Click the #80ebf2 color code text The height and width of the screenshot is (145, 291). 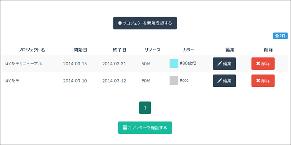click(188, 63)
